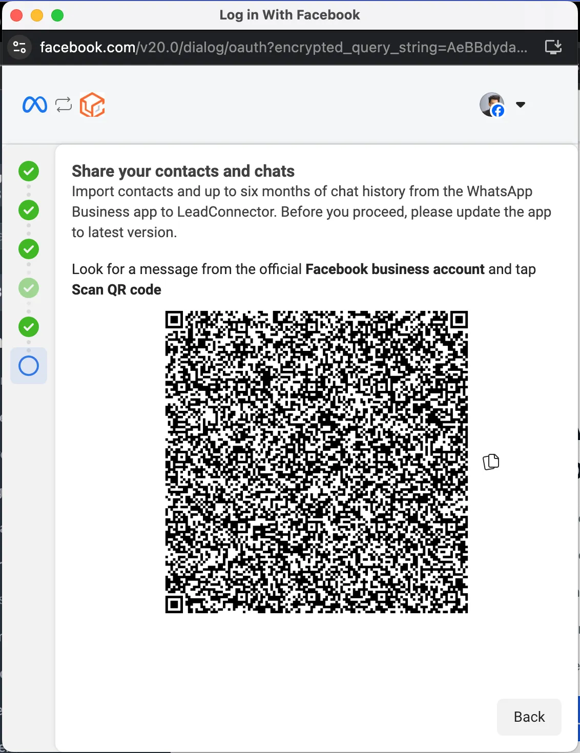Select the third completed step checkmark

coord(29,249)
